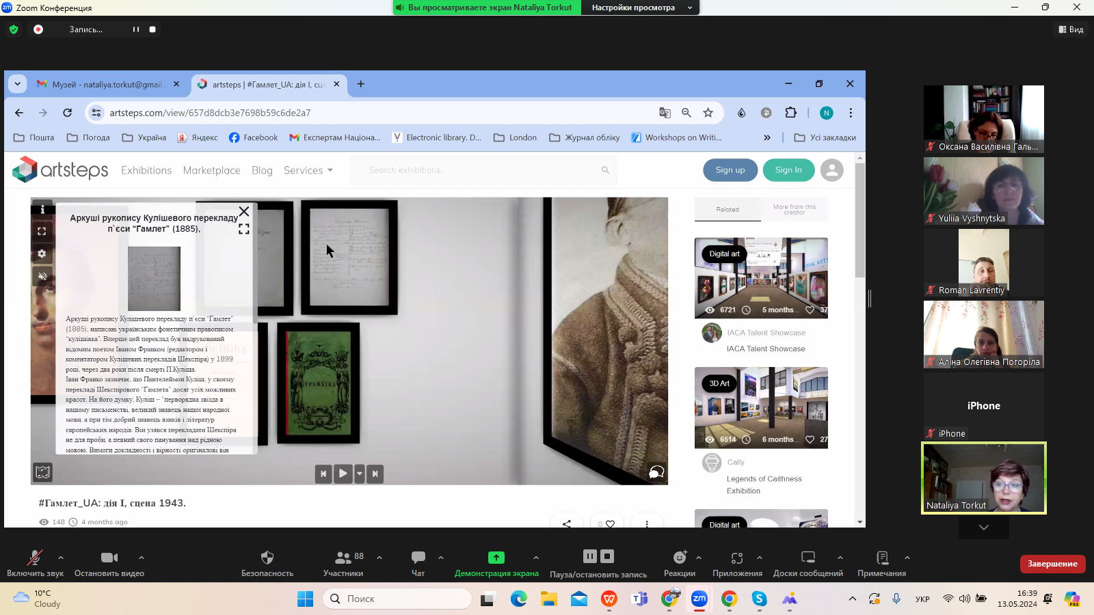Screen dimensions: 1094x615
Task: Open the viewer chat bubble icon
Action: coord(656,472)
